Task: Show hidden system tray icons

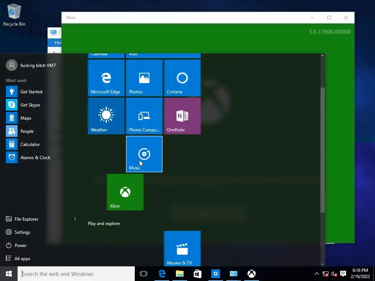Action: (x=316, y=274)
